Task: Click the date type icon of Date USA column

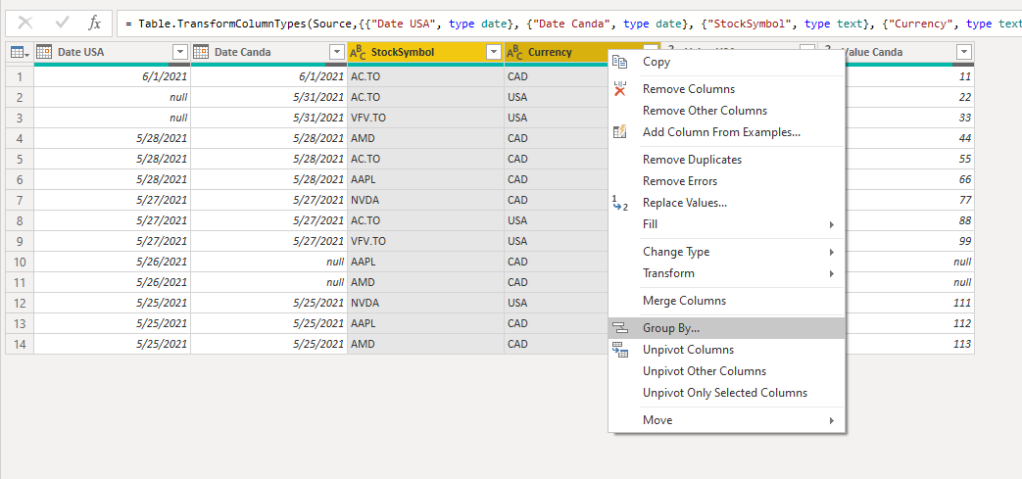Action: (x=44, y=52)
